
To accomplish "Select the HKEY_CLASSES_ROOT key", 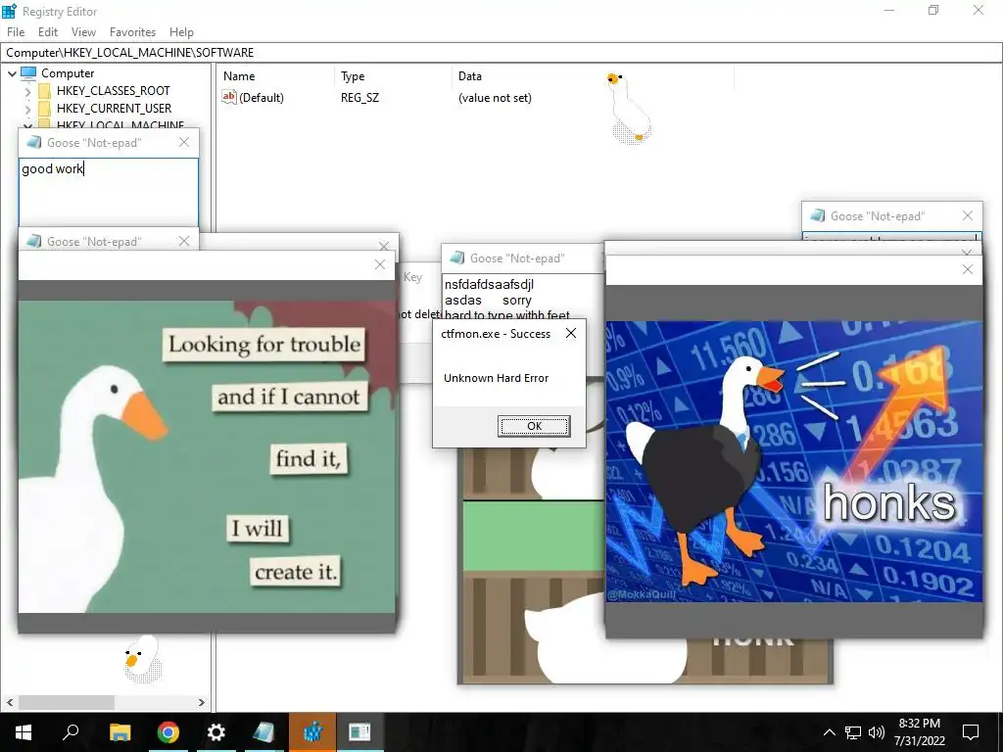I will pos(114,91).
